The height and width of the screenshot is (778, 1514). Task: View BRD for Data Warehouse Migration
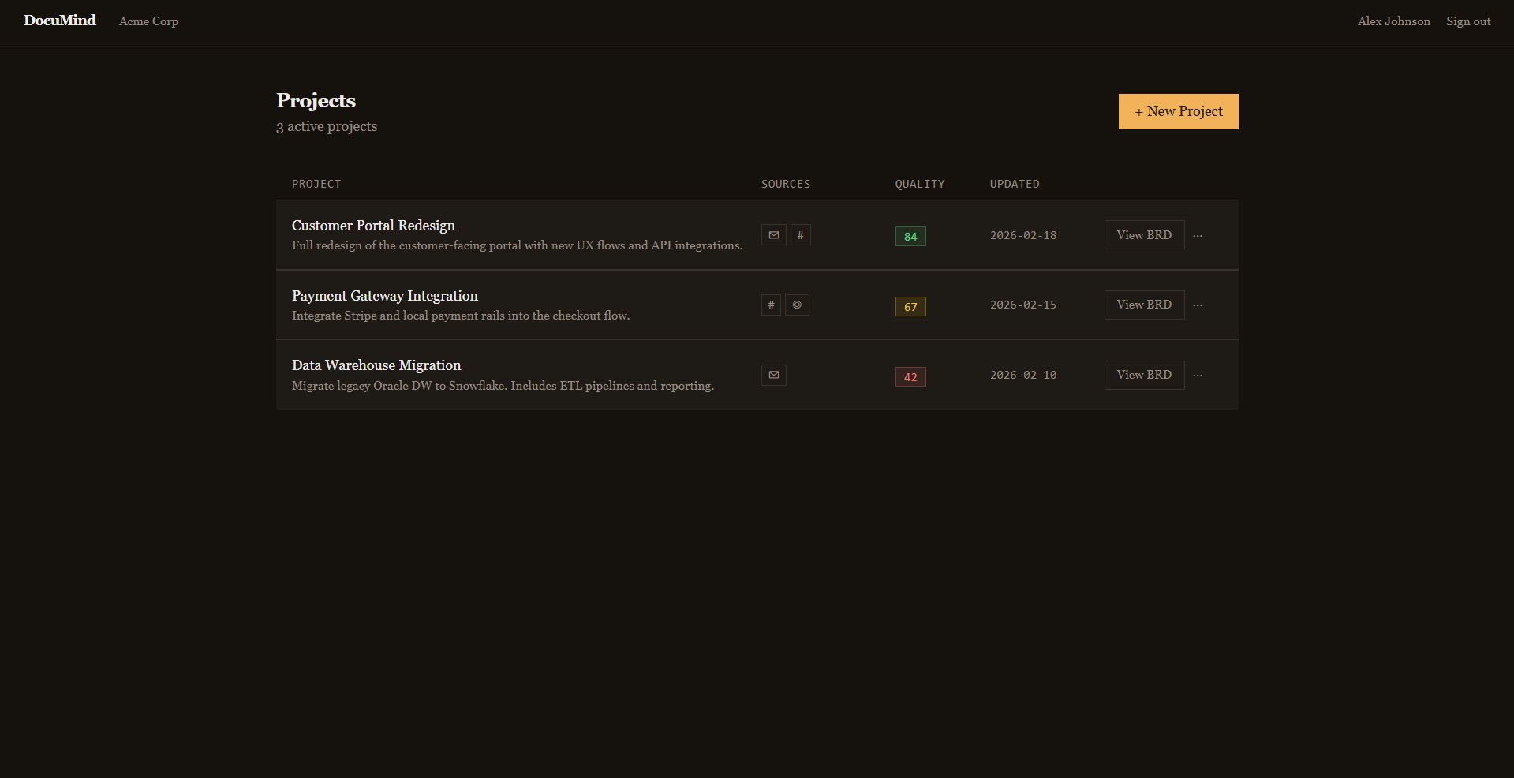click(x=1144, y=375)
